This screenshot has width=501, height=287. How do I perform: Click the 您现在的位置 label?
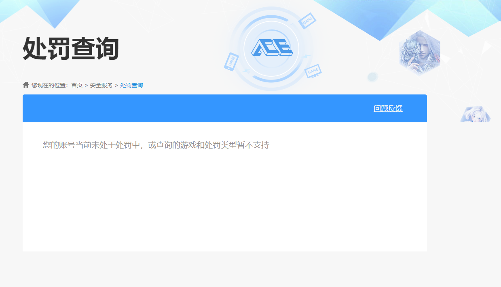point(51,85)
